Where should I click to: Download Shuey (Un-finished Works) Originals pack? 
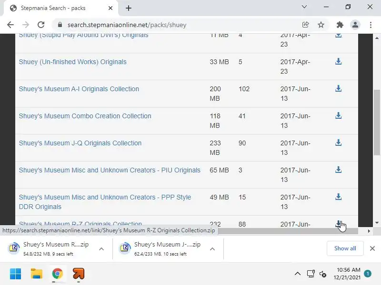[x=338, y=62]
